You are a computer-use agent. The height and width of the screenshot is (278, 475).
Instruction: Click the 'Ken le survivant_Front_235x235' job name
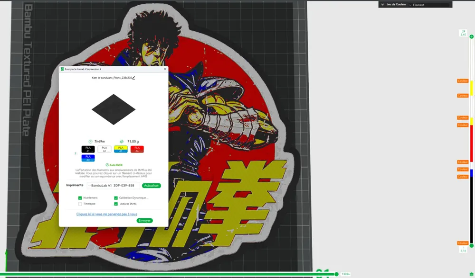[112, 78]
